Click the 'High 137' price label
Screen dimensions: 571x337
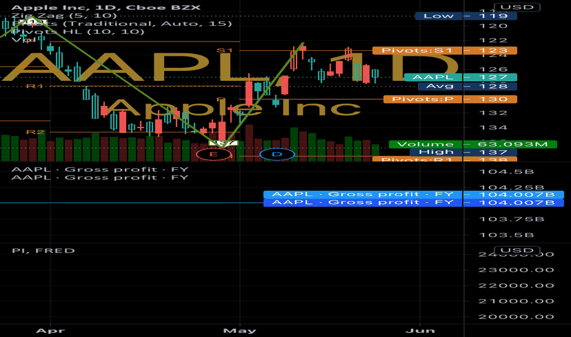(463, 152)
